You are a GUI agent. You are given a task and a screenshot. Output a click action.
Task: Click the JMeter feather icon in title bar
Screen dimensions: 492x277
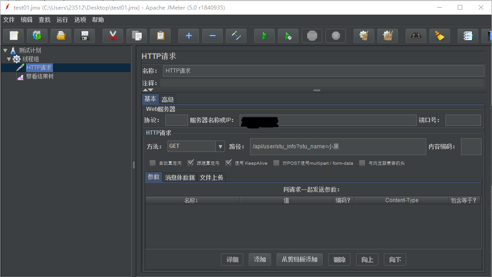click(7, 7)
